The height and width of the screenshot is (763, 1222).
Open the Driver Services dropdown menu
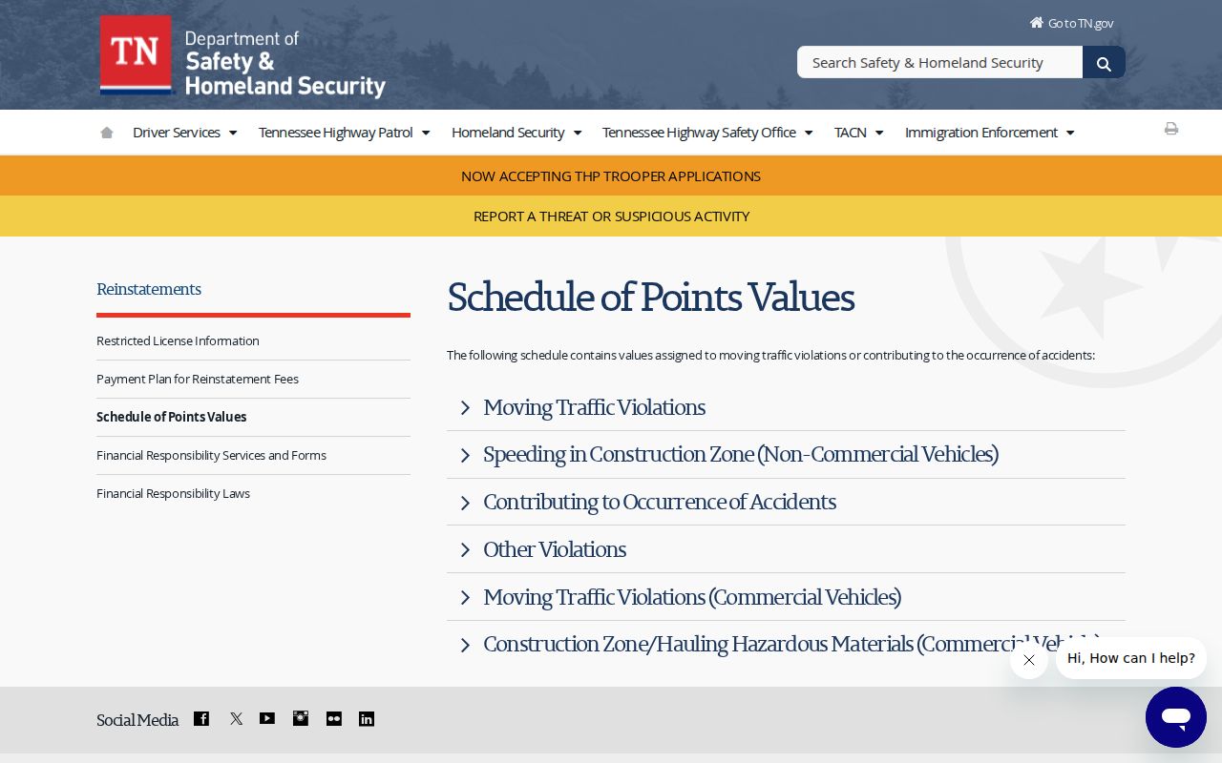click(185, 133)
